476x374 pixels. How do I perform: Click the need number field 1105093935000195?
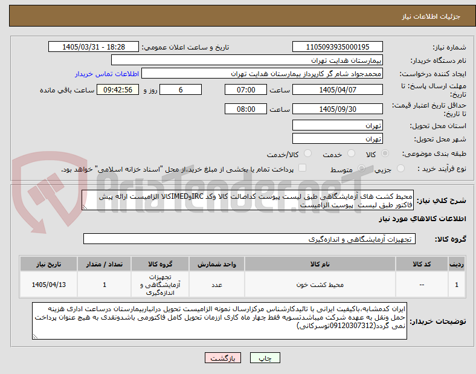[x=338, y=47]
